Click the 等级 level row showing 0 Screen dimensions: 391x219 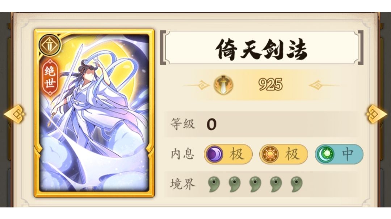click(261, 124)
